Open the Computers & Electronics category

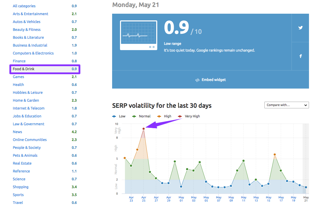[x=33, y=53]
